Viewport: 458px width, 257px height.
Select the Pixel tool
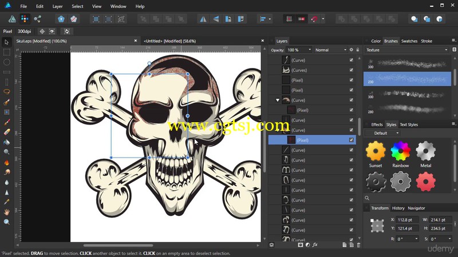[6, 112]
